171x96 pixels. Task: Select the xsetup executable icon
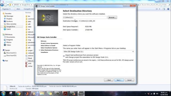(26, 66)
